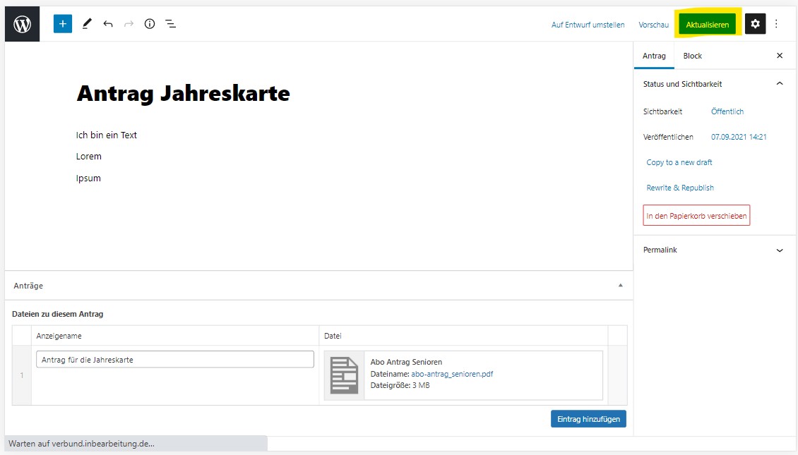Select the pencil Tools icon

click(87, 24)
